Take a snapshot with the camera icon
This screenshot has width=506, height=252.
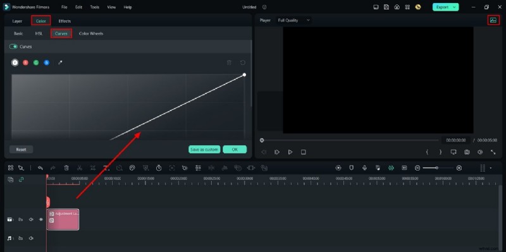point(467,152)
